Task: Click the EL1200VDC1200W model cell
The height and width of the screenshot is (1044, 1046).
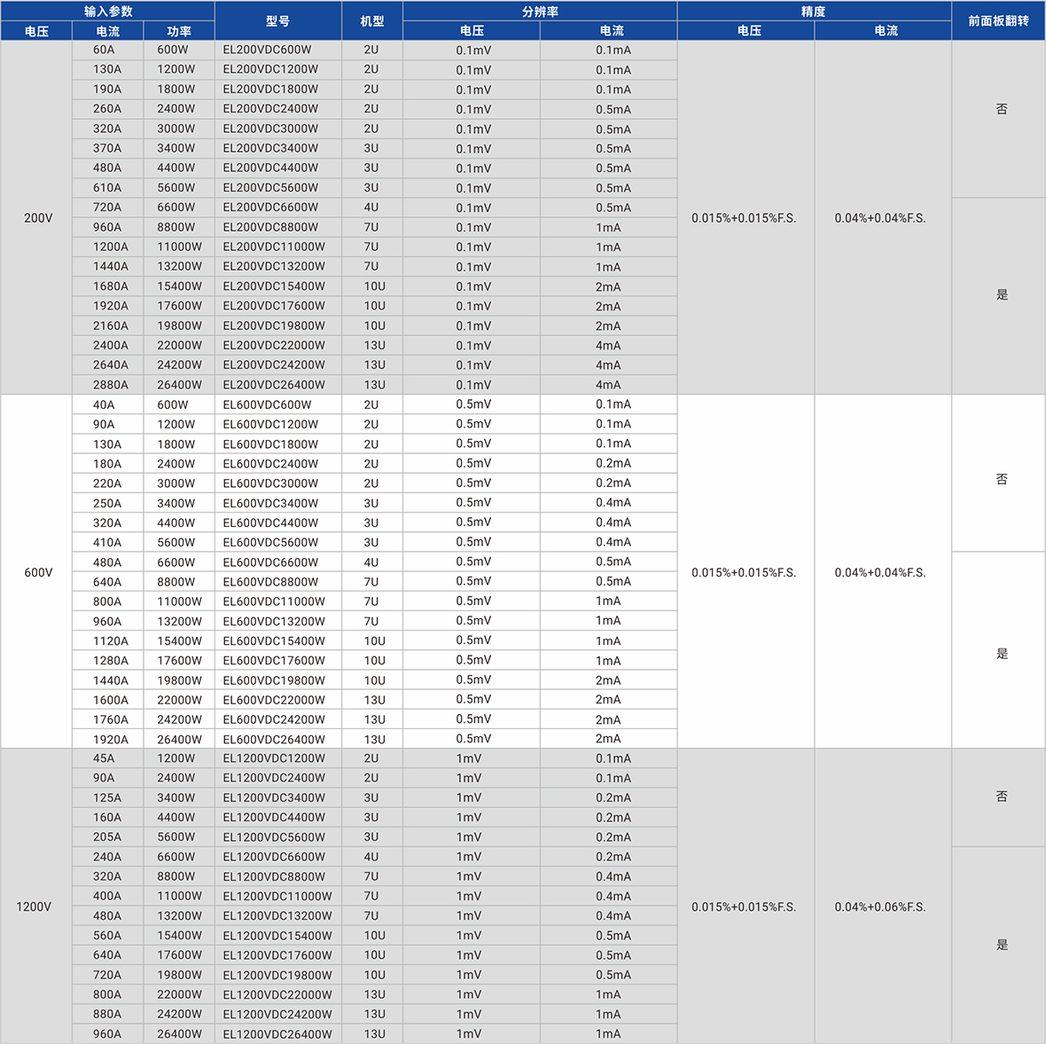Action: click(274, 758)
